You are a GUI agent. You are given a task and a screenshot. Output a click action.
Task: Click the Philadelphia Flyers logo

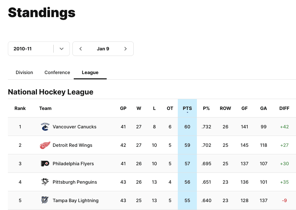pyautogui.click(x=45, y=164)
